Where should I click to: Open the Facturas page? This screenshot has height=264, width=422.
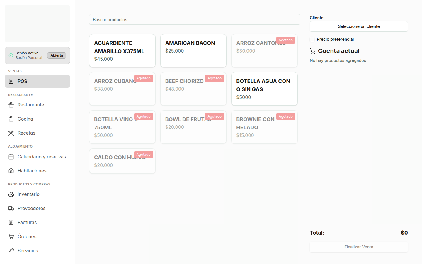[x=37, y=222]
